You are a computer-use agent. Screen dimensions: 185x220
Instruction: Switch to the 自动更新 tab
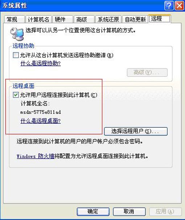point(135,19)
